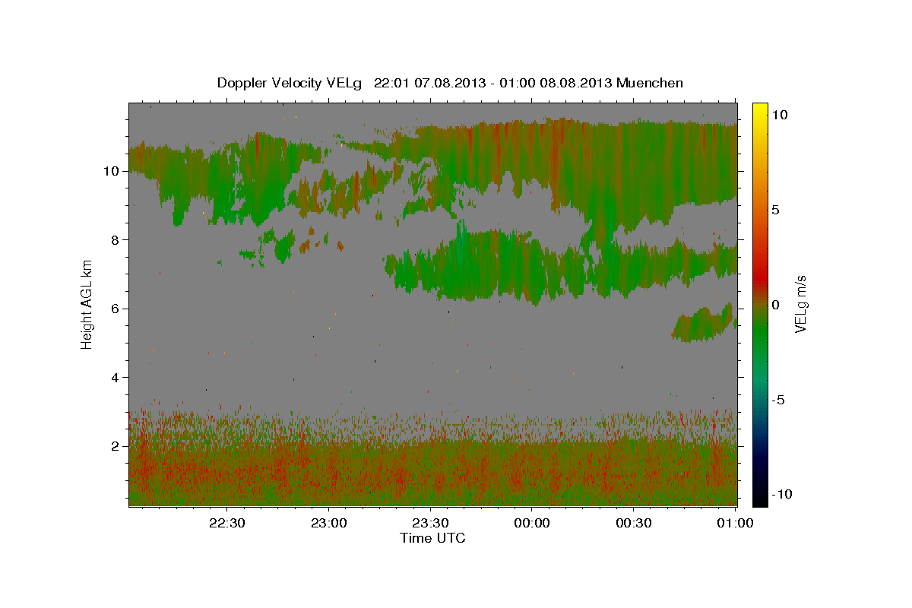
Task: Click the height tick label 4
Action: click(116, 378)
